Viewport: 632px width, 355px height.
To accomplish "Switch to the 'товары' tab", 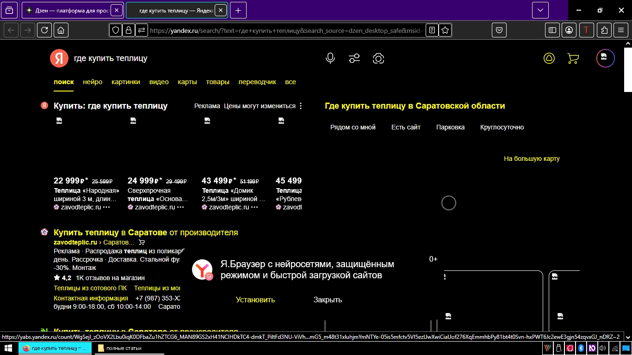I will click(217, 82).
